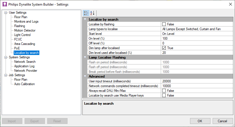Sort properties alphabetically
235x127 pixels.
point(92,13)
